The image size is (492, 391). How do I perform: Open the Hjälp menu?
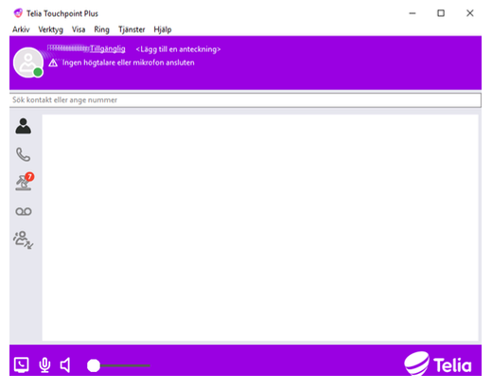tap(163, 29)
